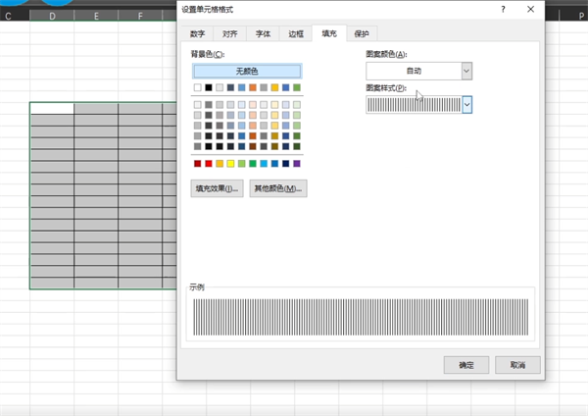Expand the 图案颜色 dropdown
The image size is (588, 416).
coord(466,71)
